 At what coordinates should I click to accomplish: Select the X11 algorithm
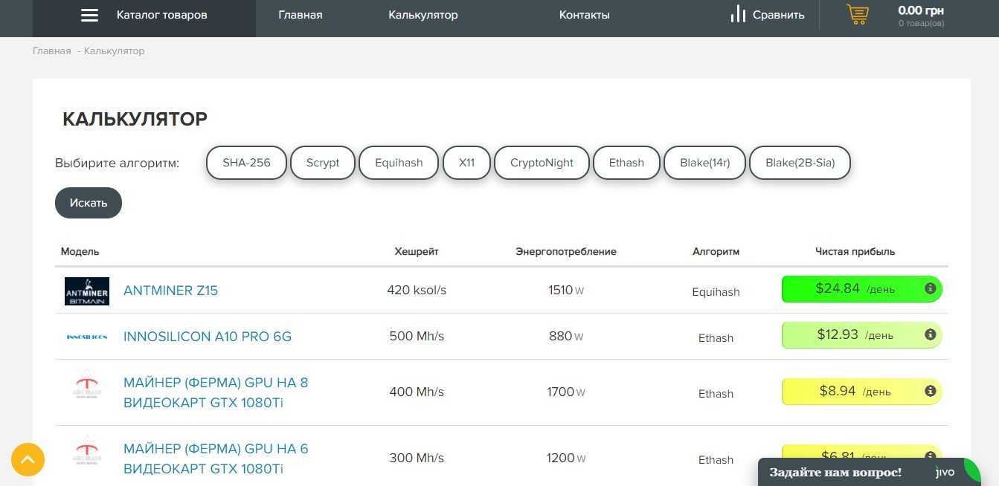click(x=466, y=163)
